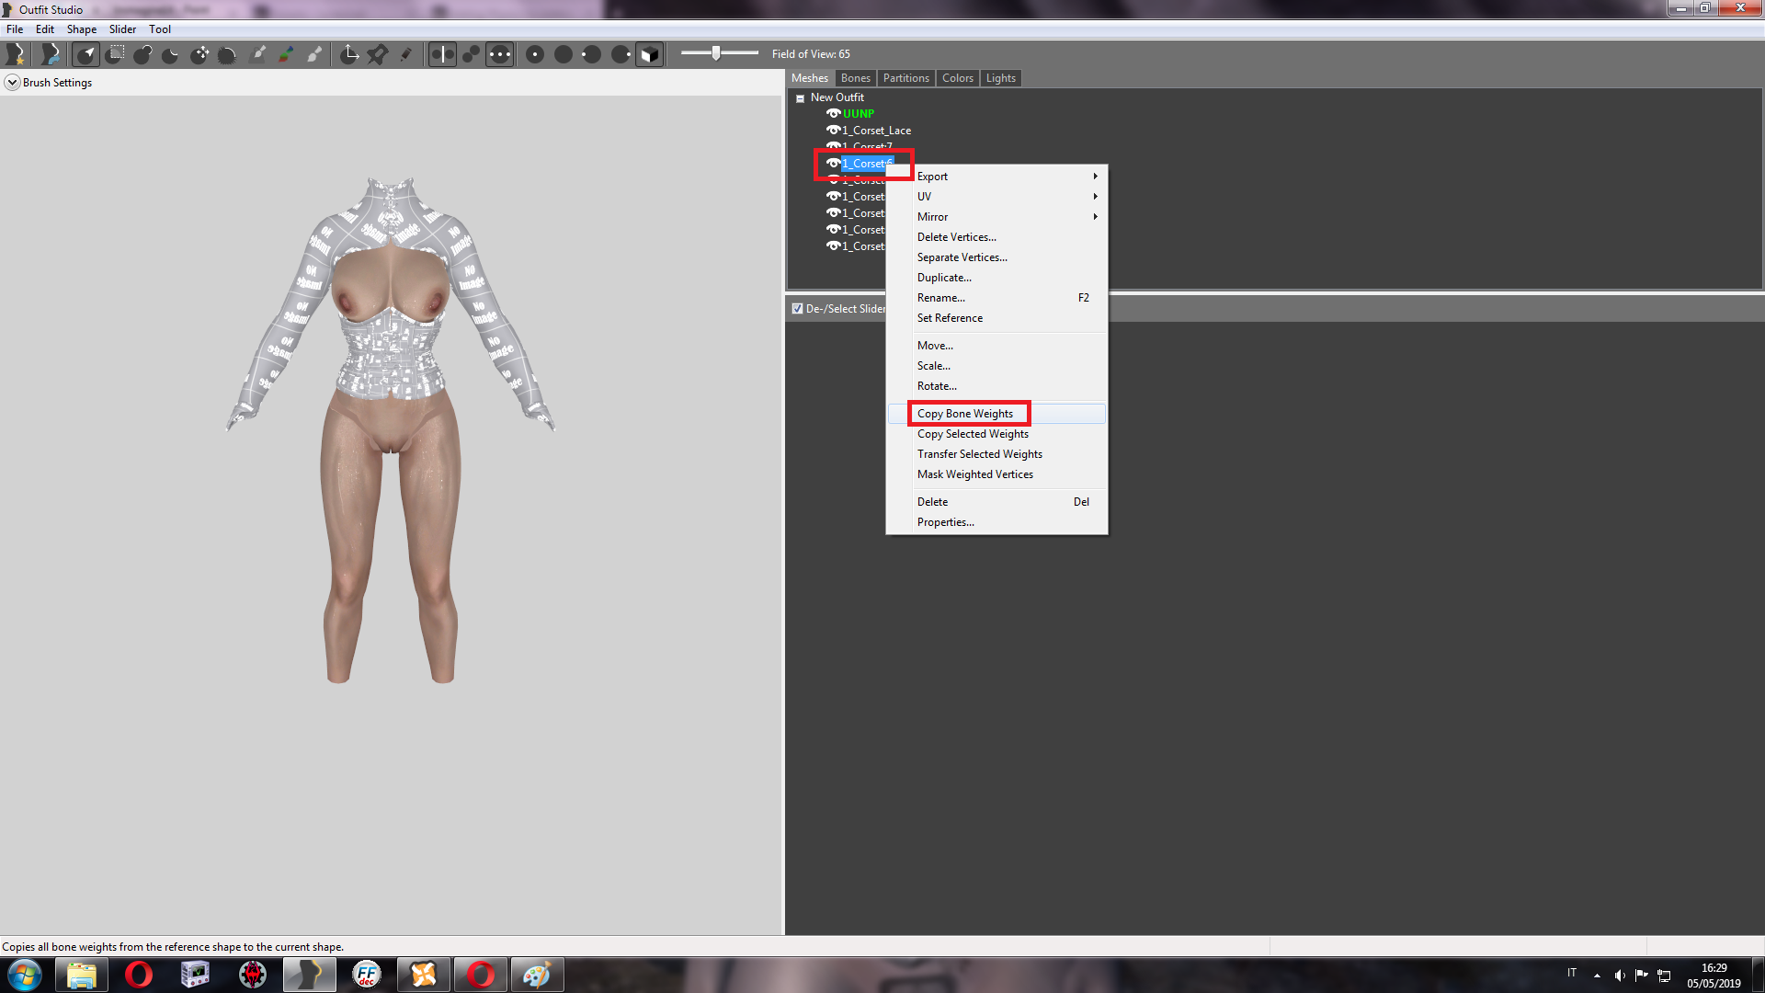Select the 1_Corset_Lace mesh
Screen dimensions: 1765x993
pos(877,131)
